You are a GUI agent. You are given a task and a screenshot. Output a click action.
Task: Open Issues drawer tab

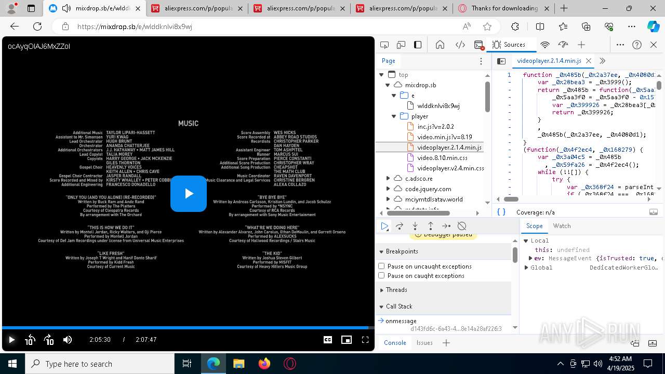pos(424,343)
